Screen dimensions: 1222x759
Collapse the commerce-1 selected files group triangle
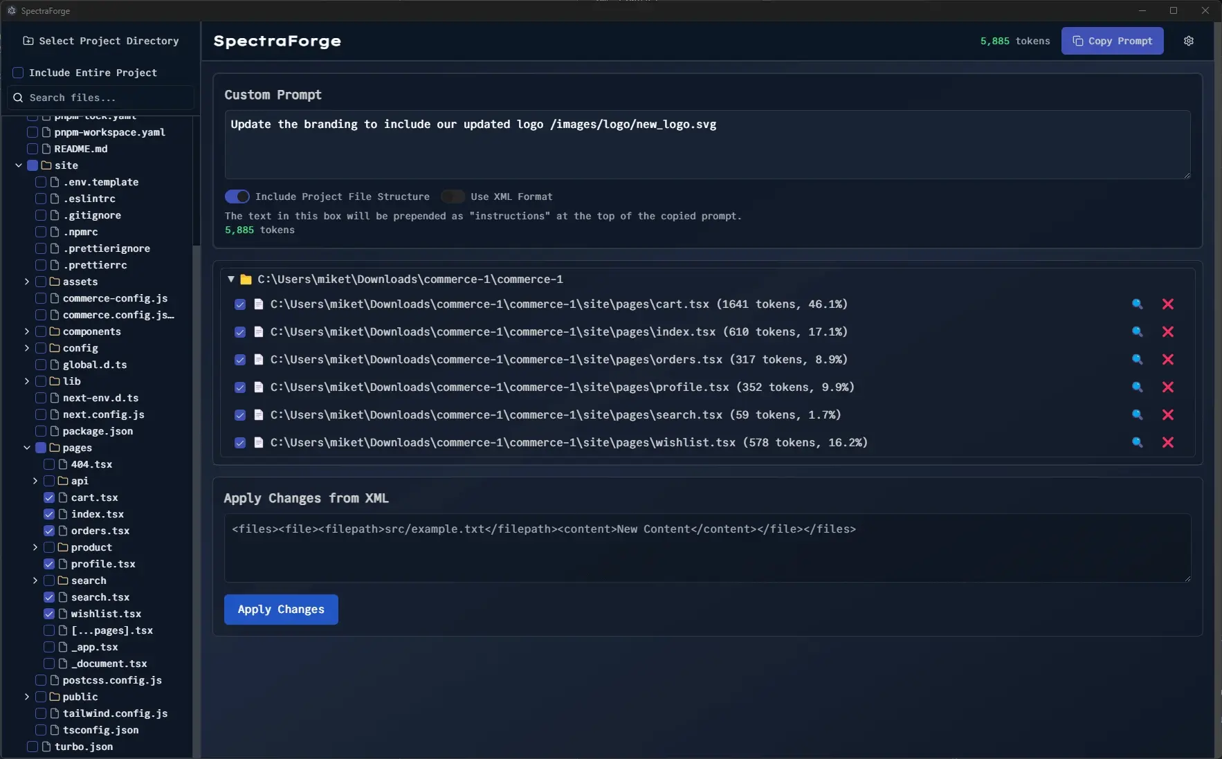coord(231,279)
